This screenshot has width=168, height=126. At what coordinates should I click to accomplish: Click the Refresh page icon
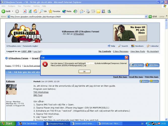(30, 11)
